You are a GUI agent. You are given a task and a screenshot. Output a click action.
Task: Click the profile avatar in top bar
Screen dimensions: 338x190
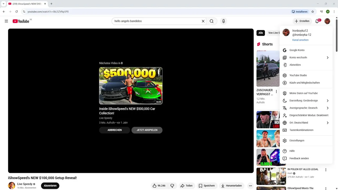327,21
